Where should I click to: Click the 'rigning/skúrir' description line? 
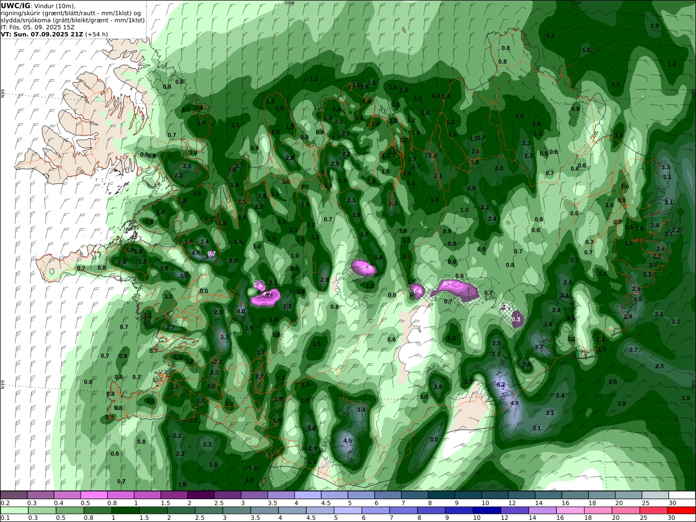71,13
